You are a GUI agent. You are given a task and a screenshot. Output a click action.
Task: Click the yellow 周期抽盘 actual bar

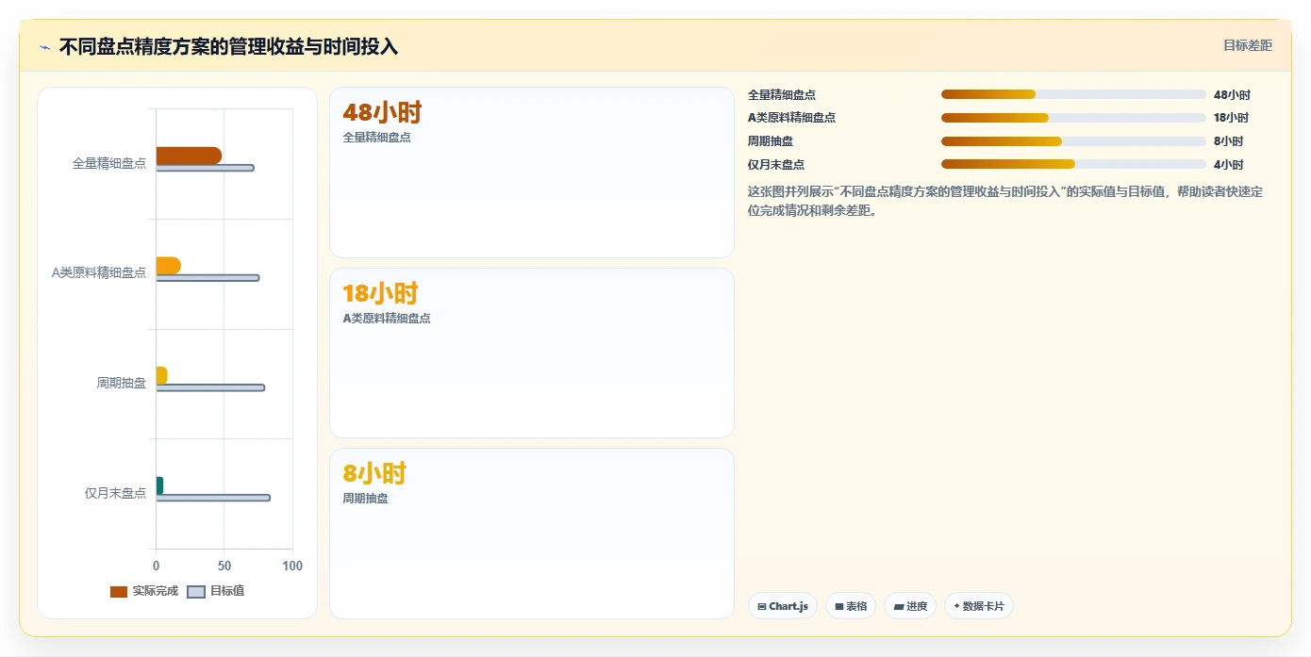tap(161, 375)
